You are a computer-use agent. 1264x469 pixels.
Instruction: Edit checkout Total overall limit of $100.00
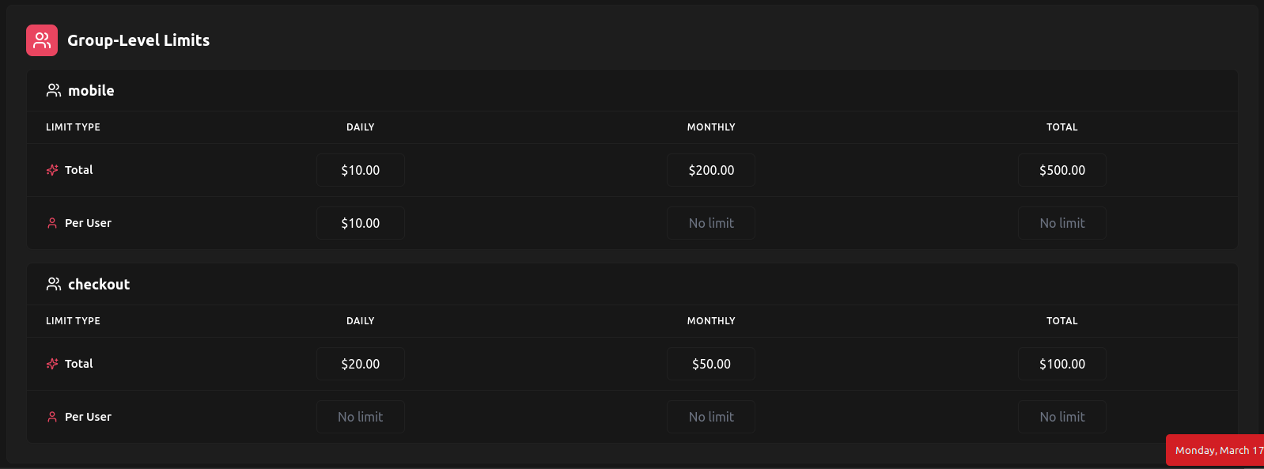coord(1062,364)
